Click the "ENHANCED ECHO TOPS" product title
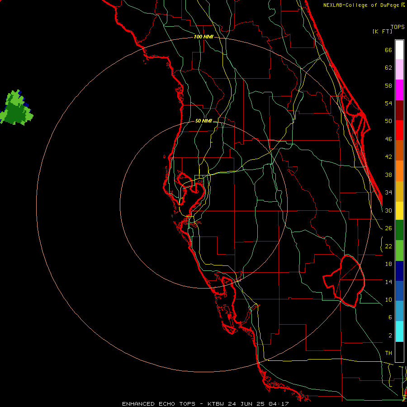407x407 pixels. 159,404
